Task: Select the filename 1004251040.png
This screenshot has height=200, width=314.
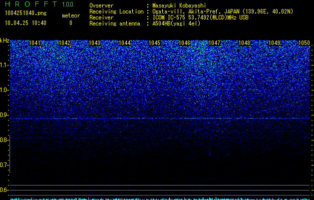Action: pyautogui.click(x=26, y=13)
